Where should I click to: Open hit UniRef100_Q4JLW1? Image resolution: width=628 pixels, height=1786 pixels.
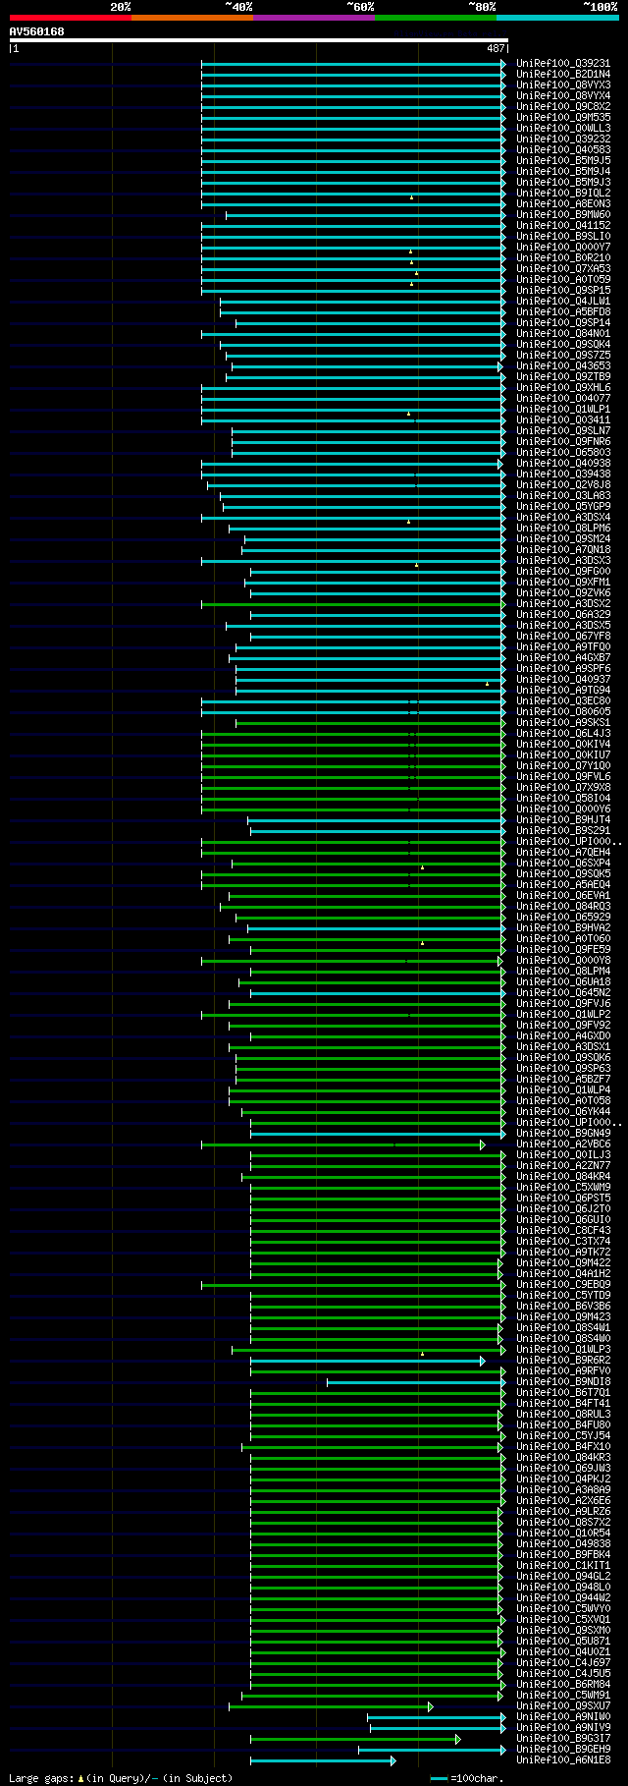point(563,302)
